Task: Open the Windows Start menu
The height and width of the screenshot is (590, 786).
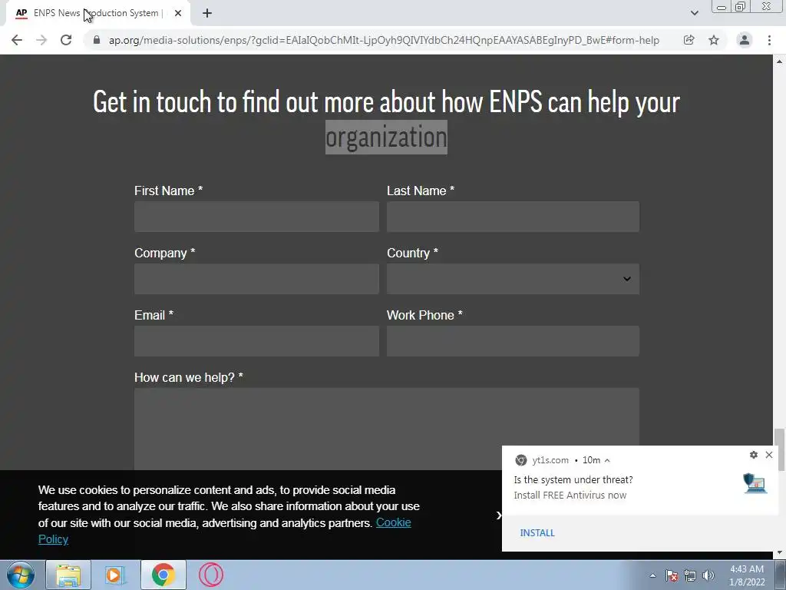Action: (21, 575)
